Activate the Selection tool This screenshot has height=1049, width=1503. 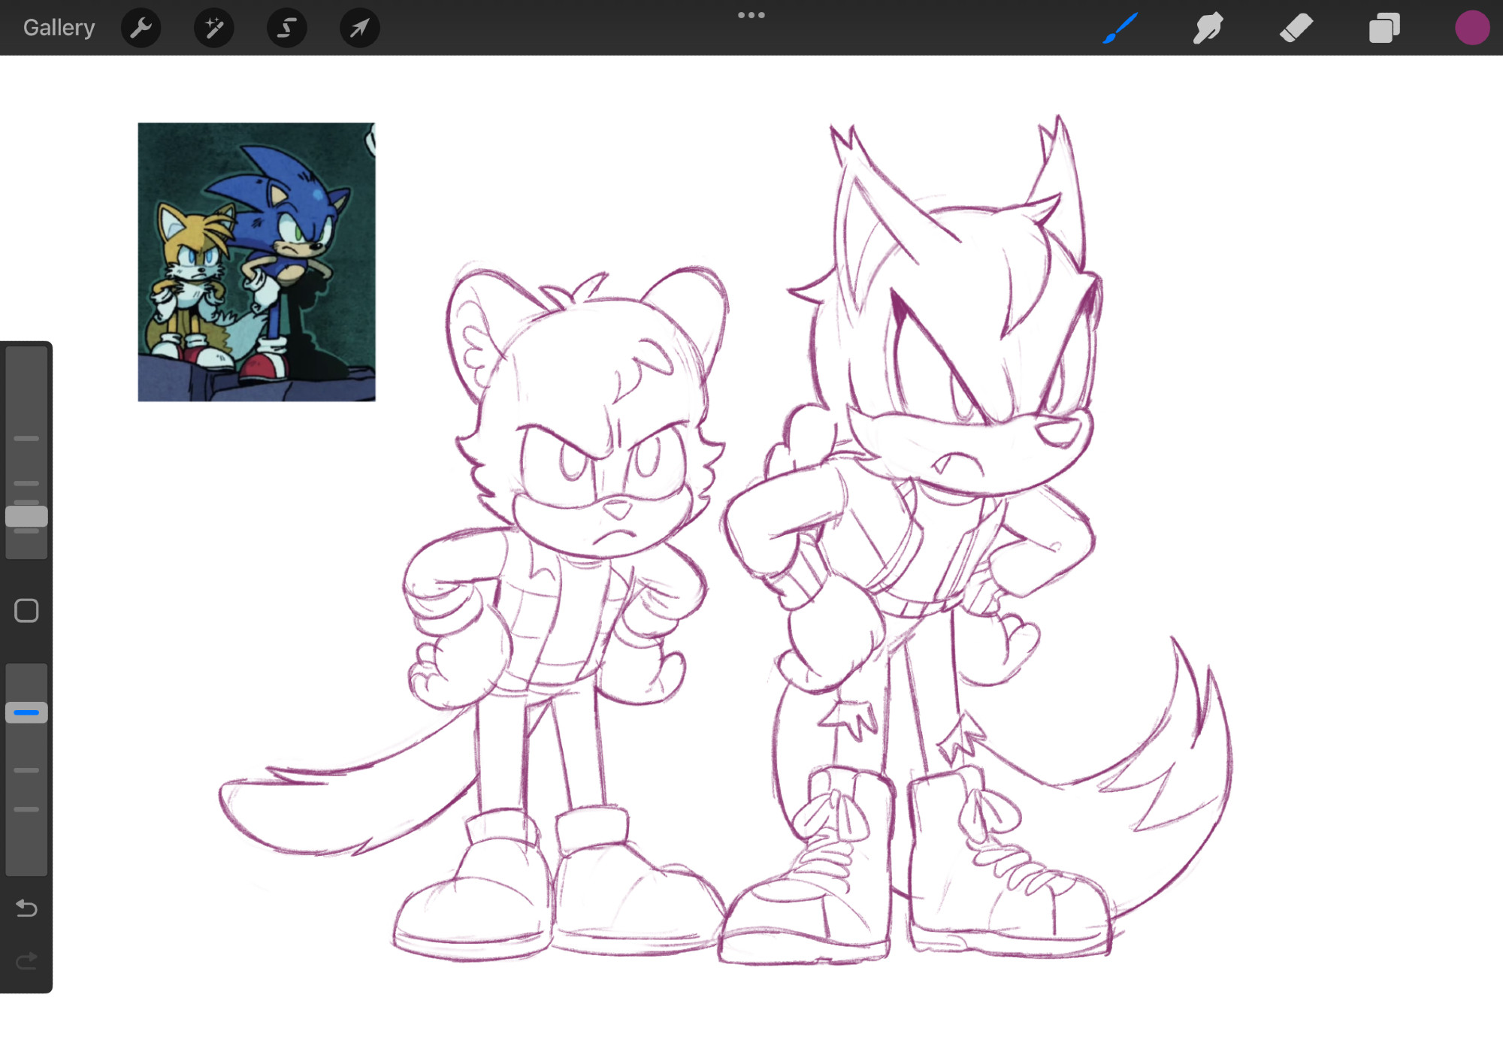(286, 29)
